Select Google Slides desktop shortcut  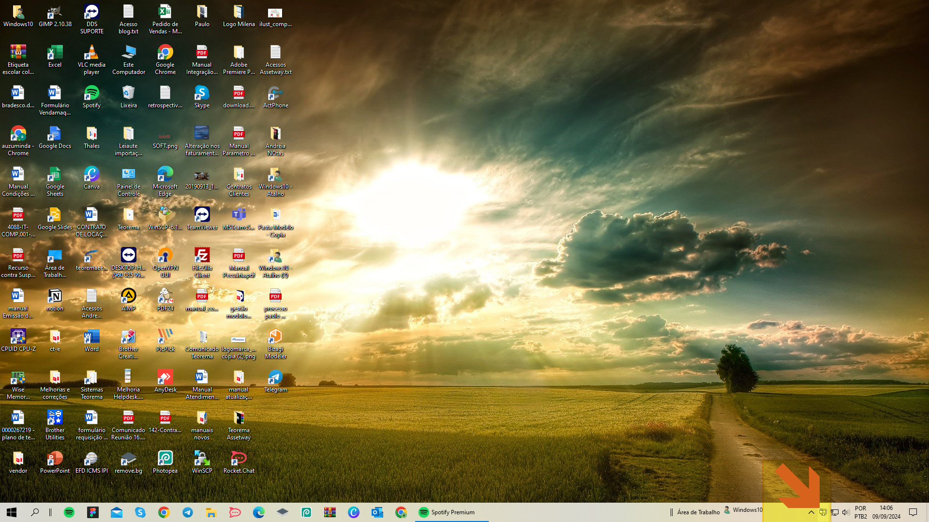[x=55, y=219]
